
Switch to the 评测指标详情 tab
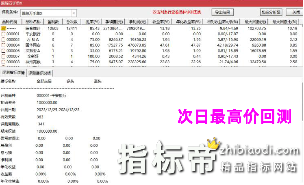(13, 73)
